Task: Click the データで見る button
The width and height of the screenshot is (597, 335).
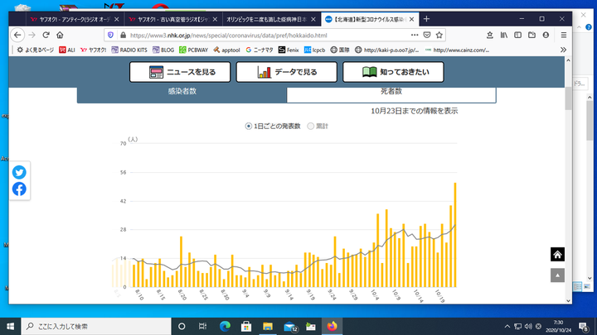Action: [285, 72]
